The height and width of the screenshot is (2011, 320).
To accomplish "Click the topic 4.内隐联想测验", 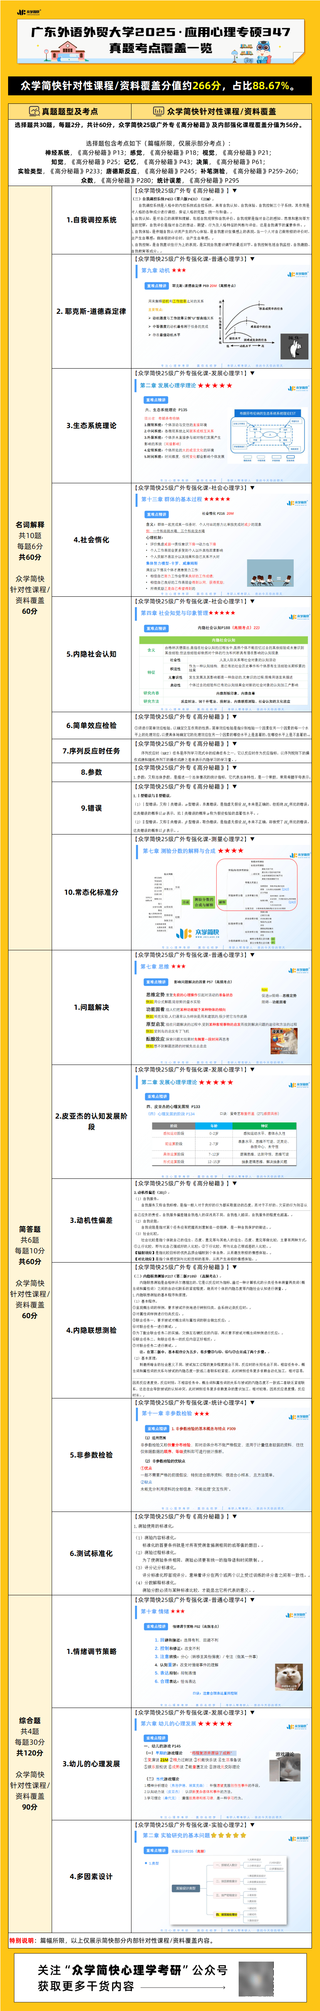I will click(91, 1330).
